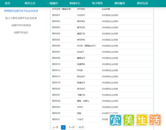View company info for permit 网00004
The width and height of the screenshot is (166, 130).
(110, 34)
